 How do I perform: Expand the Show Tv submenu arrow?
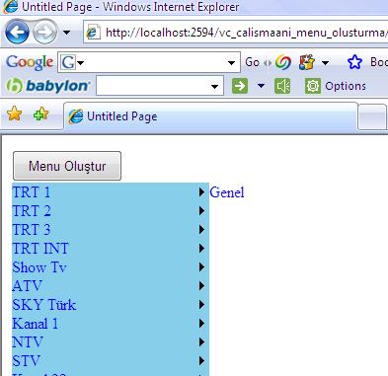click(201, 267)
